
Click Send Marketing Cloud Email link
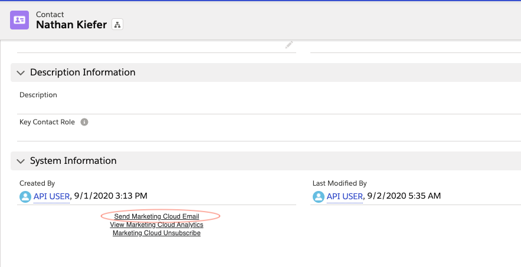point(156,217)
